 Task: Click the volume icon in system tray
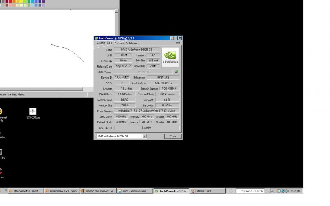(287, 191)
